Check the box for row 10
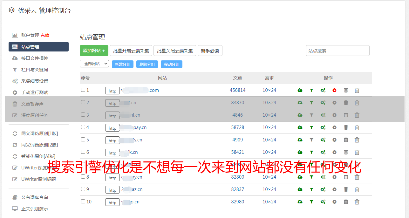409x218 pixels. coord(83,201)
